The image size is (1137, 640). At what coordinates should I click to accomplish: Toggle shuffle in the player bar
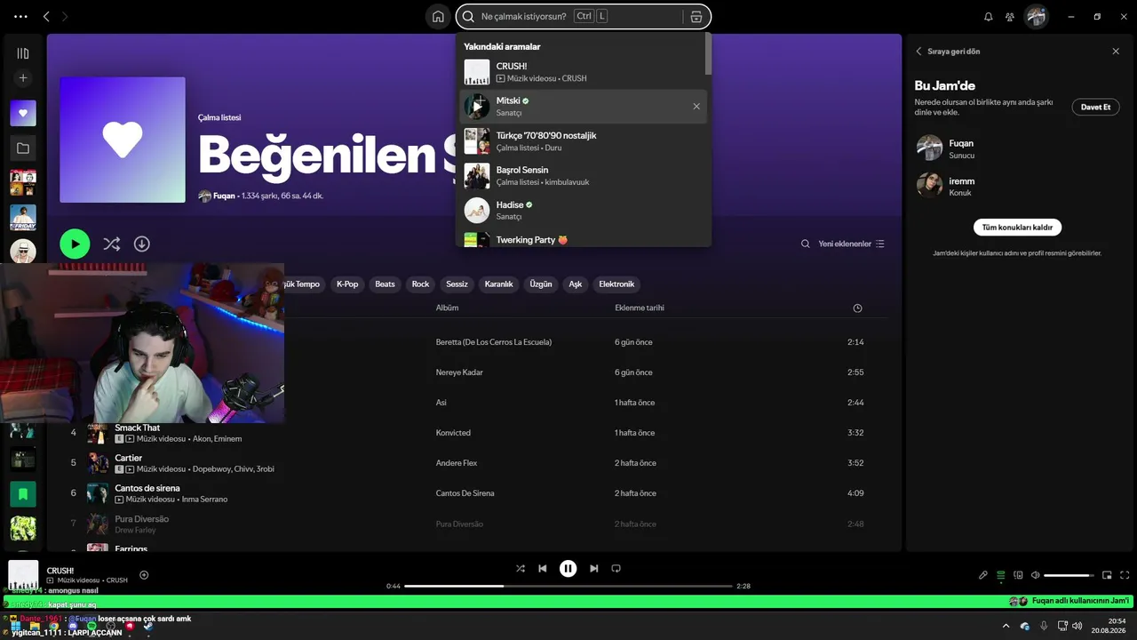coord(521,569)
